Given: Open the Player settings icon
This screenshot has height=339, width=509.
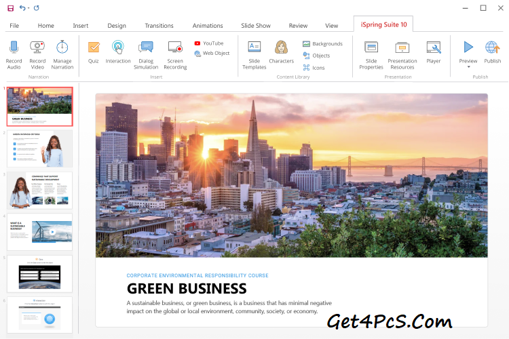Looking at the screenshot, I should pos(433,47).
